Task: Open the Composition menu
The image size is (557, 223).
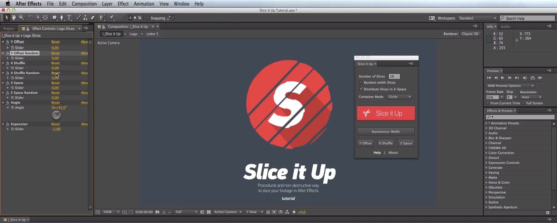Action: pyautogui.click(x=84, y=4)
